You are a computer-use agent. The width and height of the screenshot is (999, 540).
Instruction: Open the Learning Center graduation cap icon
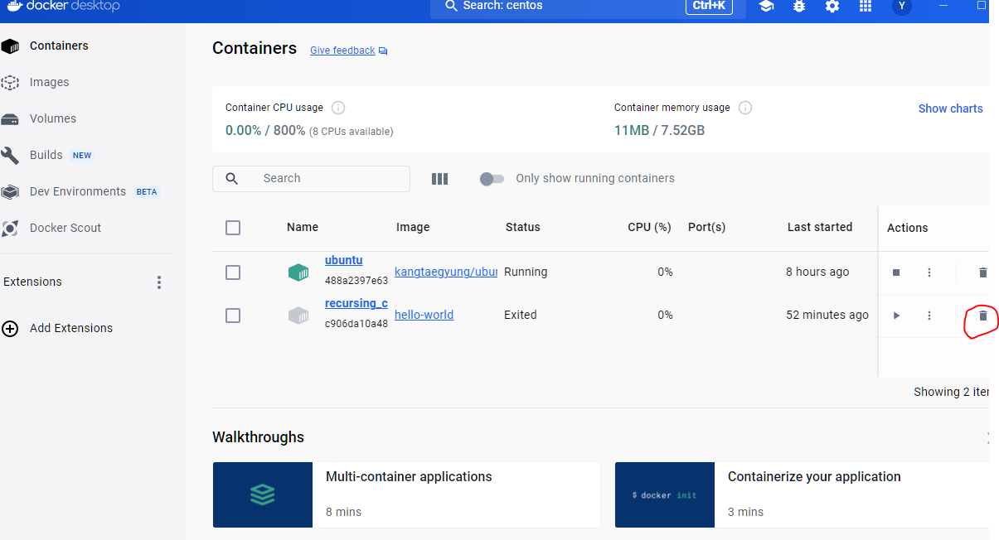pyautogui.click(x=766, y=7)
